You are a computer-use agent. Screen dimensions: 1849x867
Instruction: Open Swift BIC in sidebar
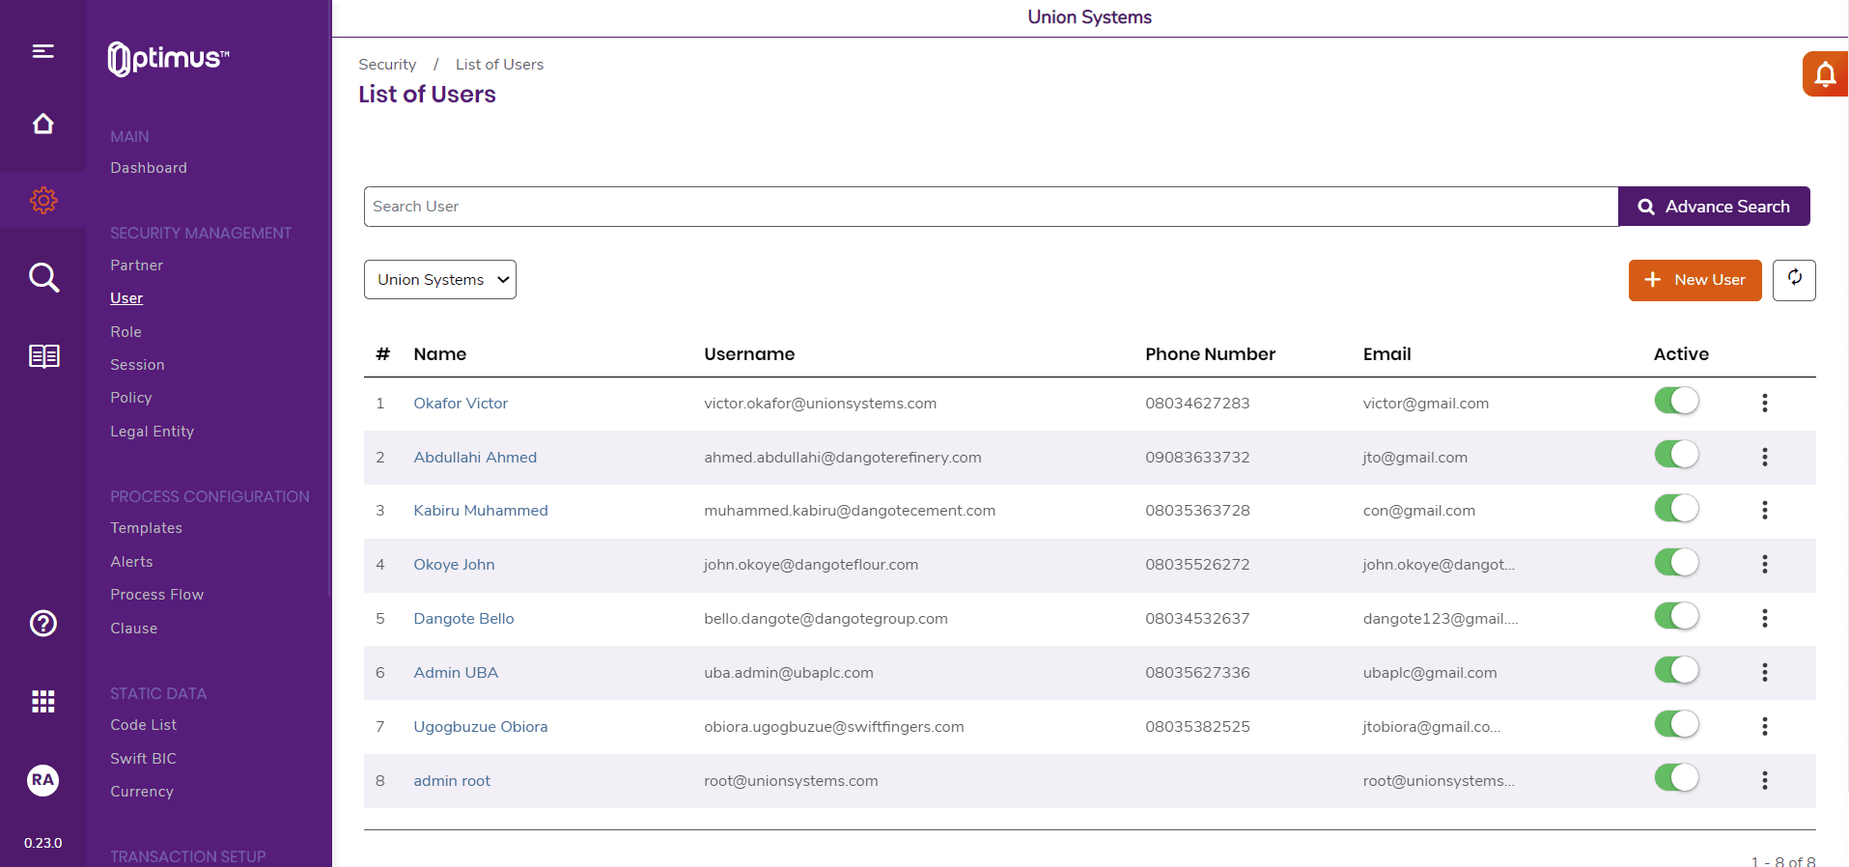coord(143,759)
